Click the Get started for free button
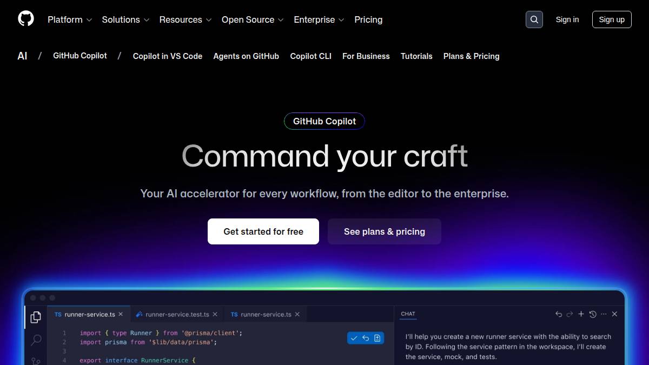 coord(263,231)
